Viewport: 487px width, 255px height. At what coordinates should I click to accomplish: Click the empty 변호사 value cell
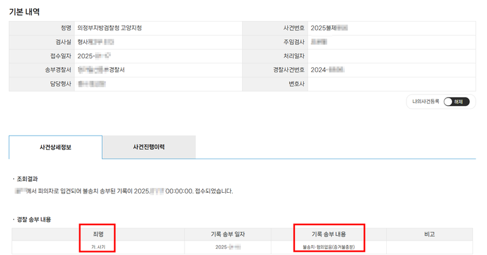pos(391,84)
